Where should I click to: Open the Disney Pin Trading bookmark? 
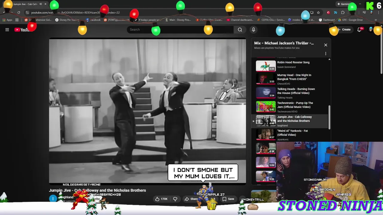click(67, 20)
